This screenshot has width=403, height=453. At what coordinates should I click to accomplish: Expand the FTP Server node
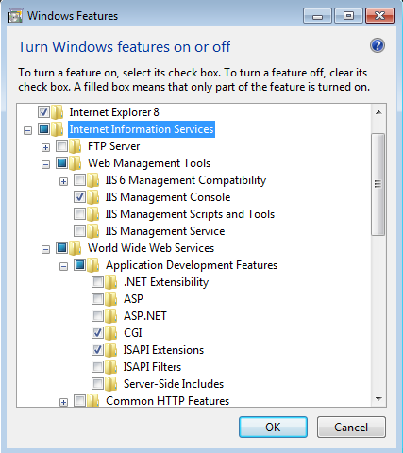tap(45, 147)
